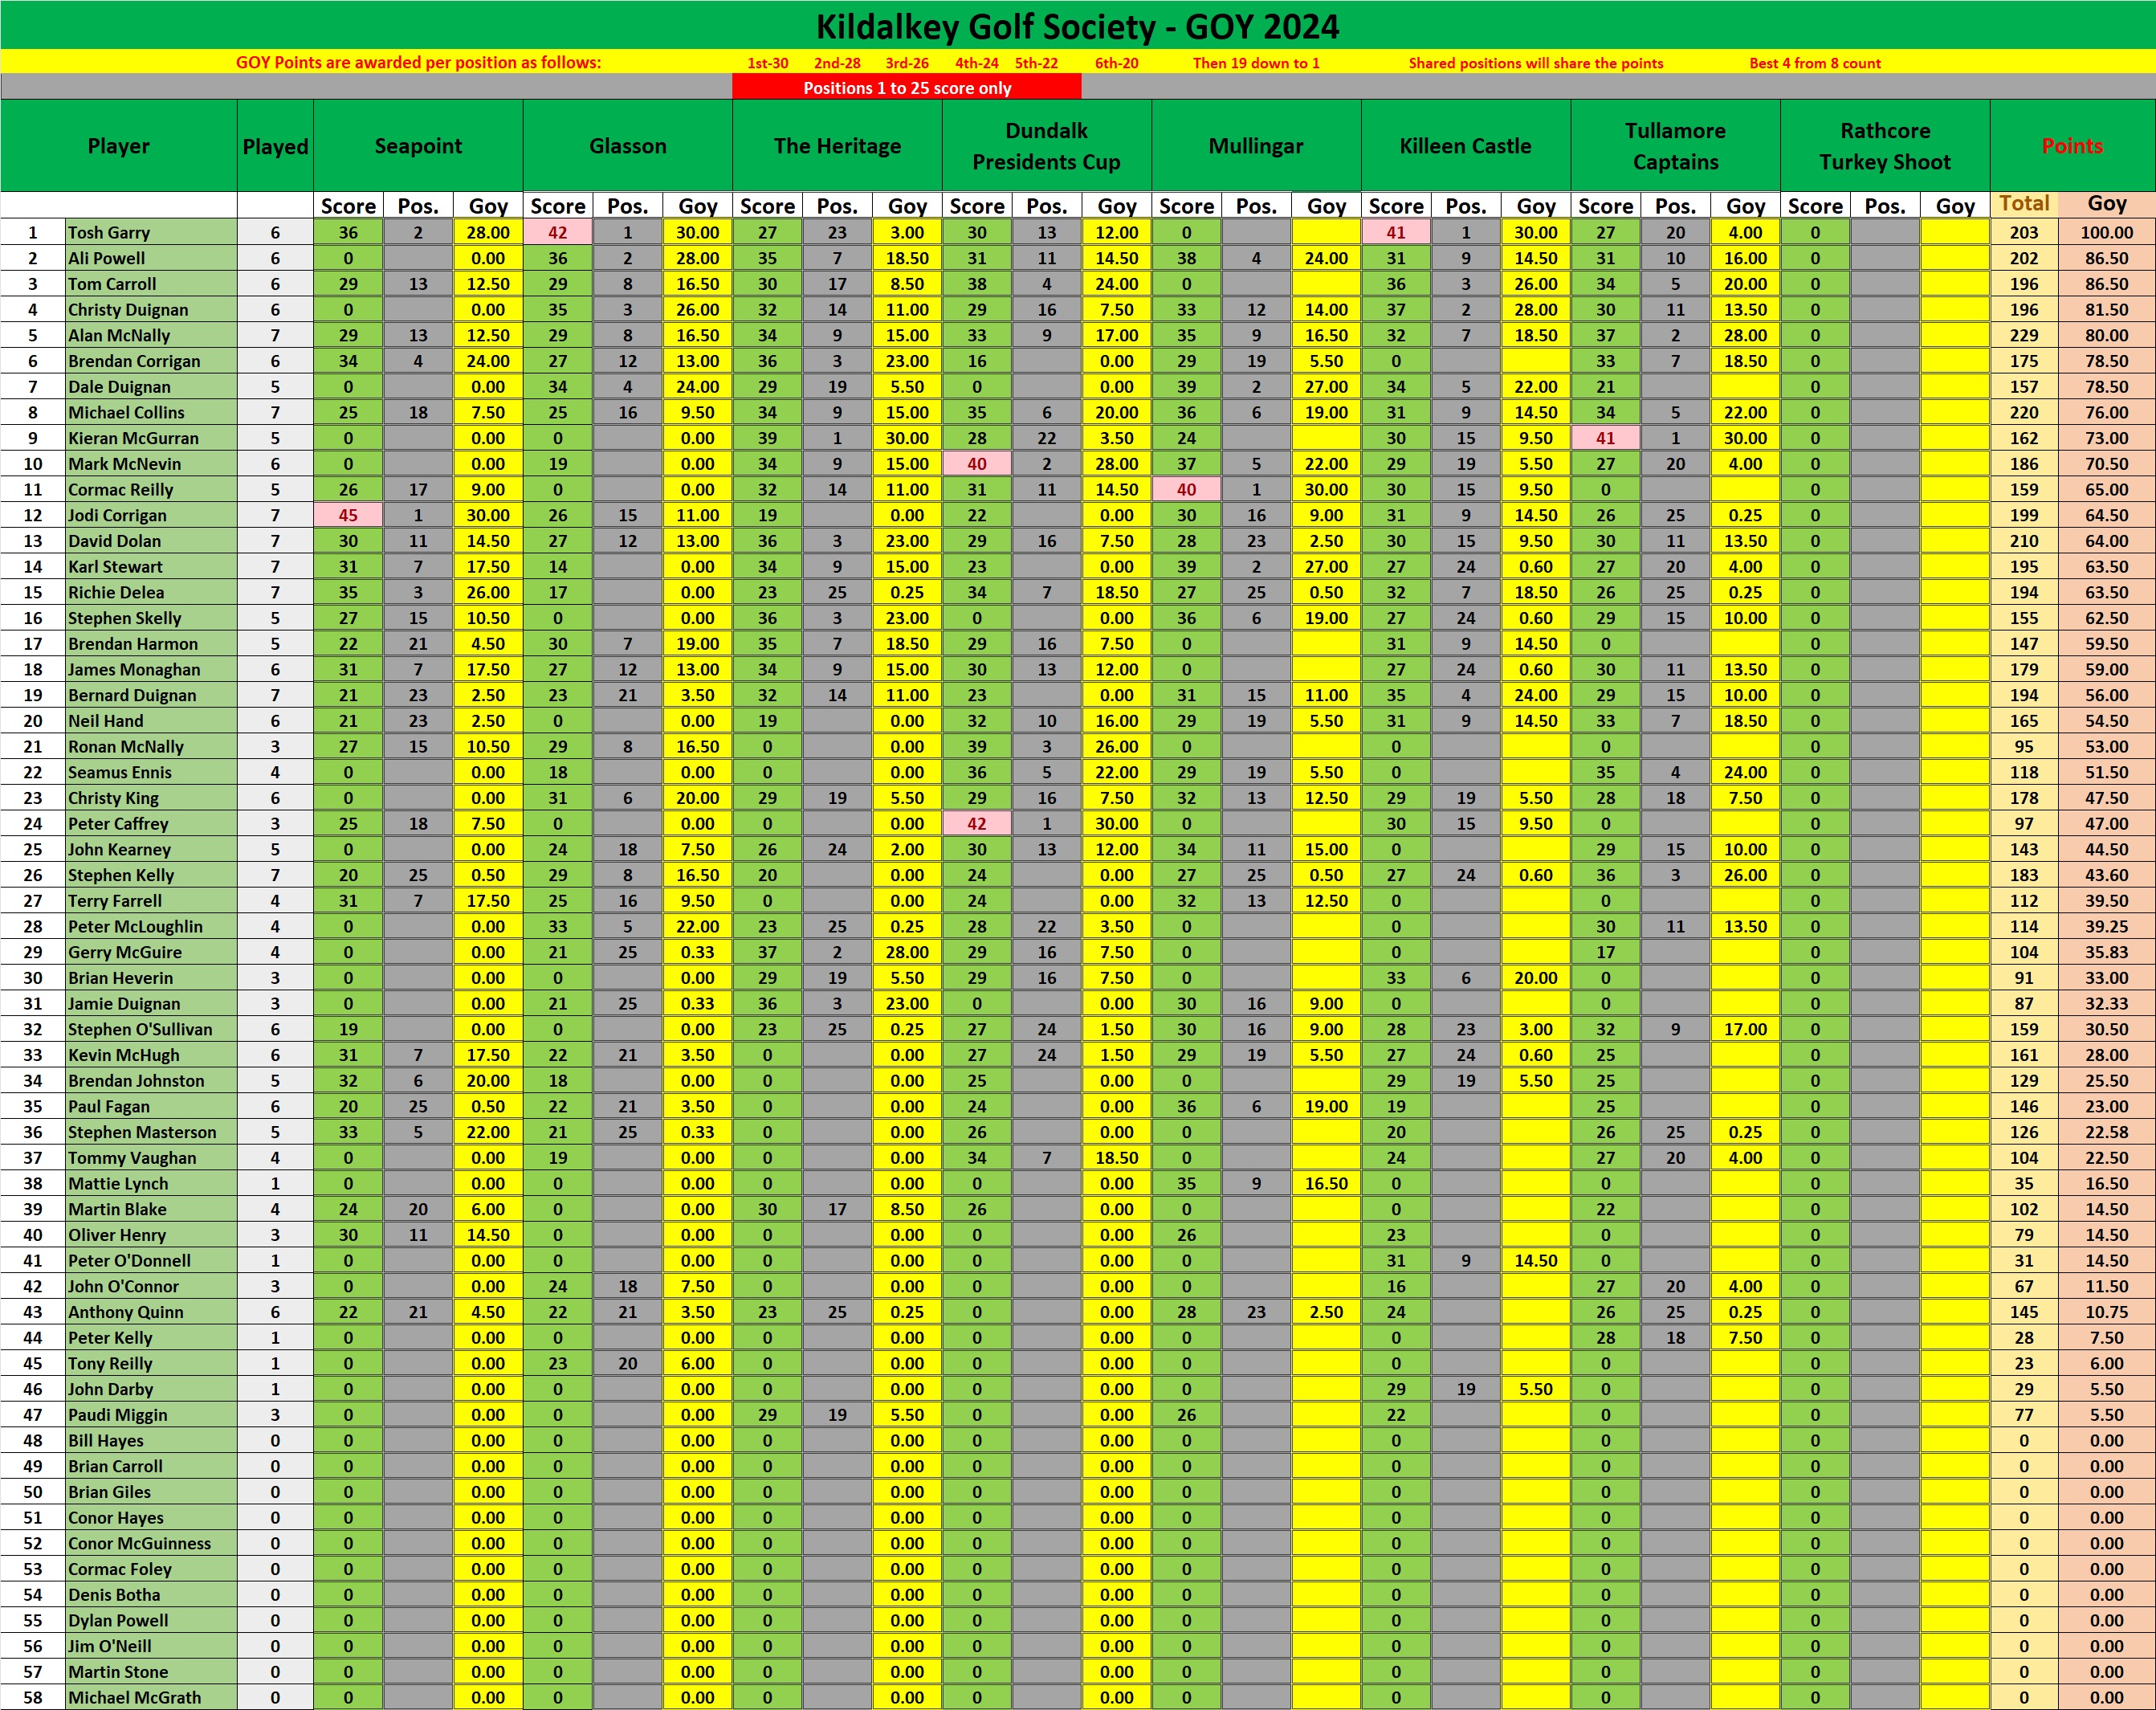Click player name 'Dale Duignan'
The width and height of the screenshot is (2156, 1710).
[119, 387]
